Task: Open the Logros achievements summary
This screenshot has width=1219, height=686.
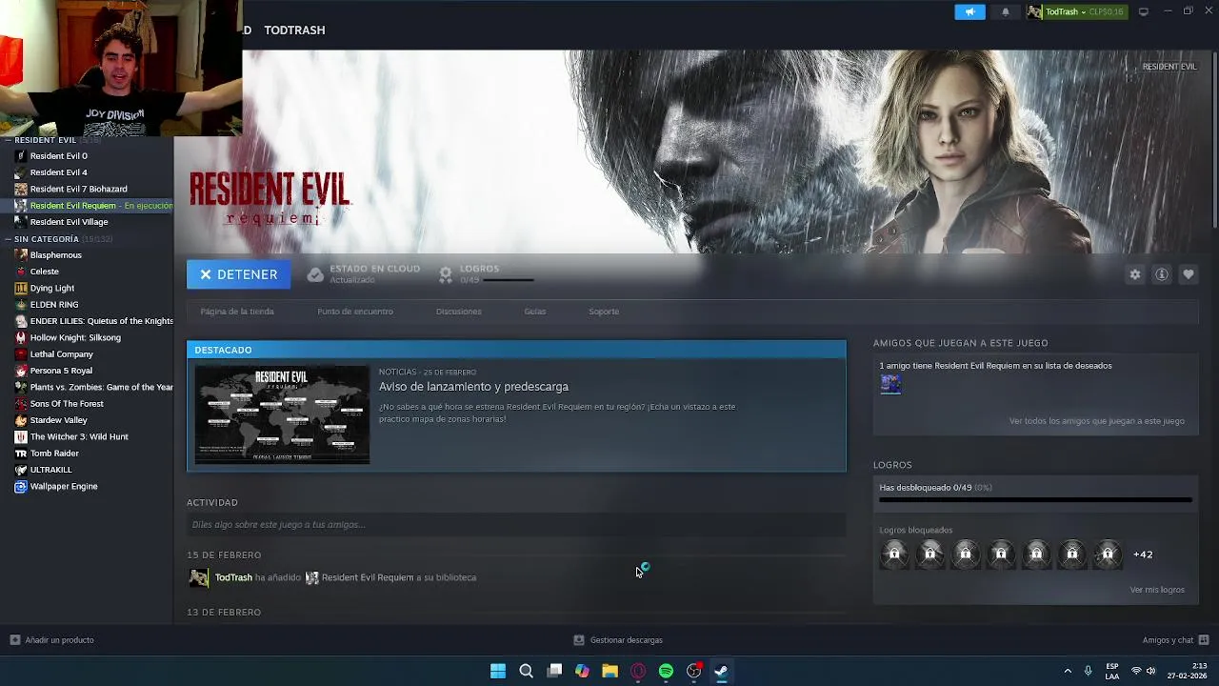Action: coord(486,274)
